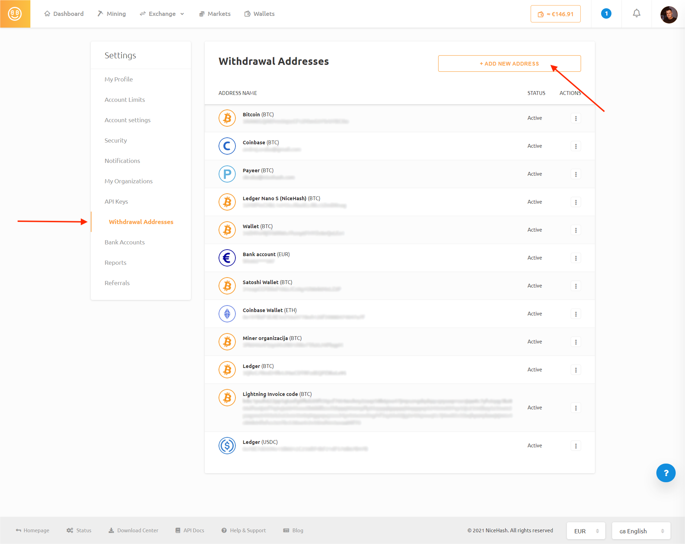Open Account Limits settings
Image resolution: width=685 pixels, height=544 pixels.
[125, 100]
